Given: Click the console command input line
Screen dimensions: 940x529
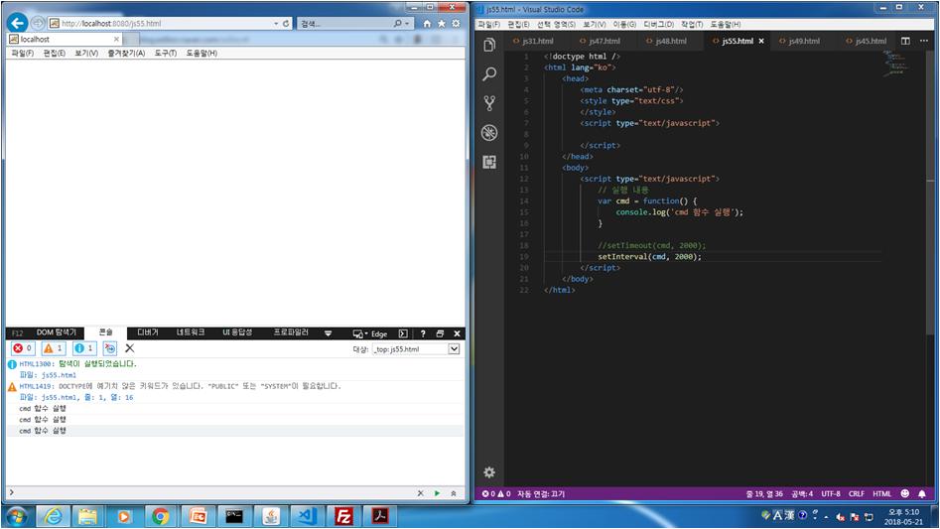Looking at the screenshot, I should click(212, 493).
